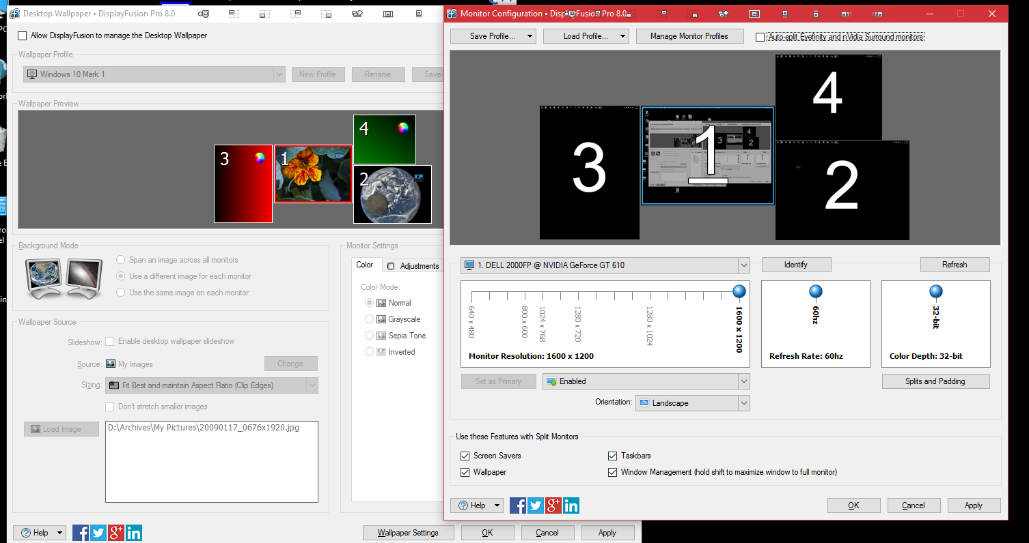This screenshot has height=543, width=1029.
Task: Click LinkedIn icon in Monitor Configuration window
Action: click(x=571, y=505)
